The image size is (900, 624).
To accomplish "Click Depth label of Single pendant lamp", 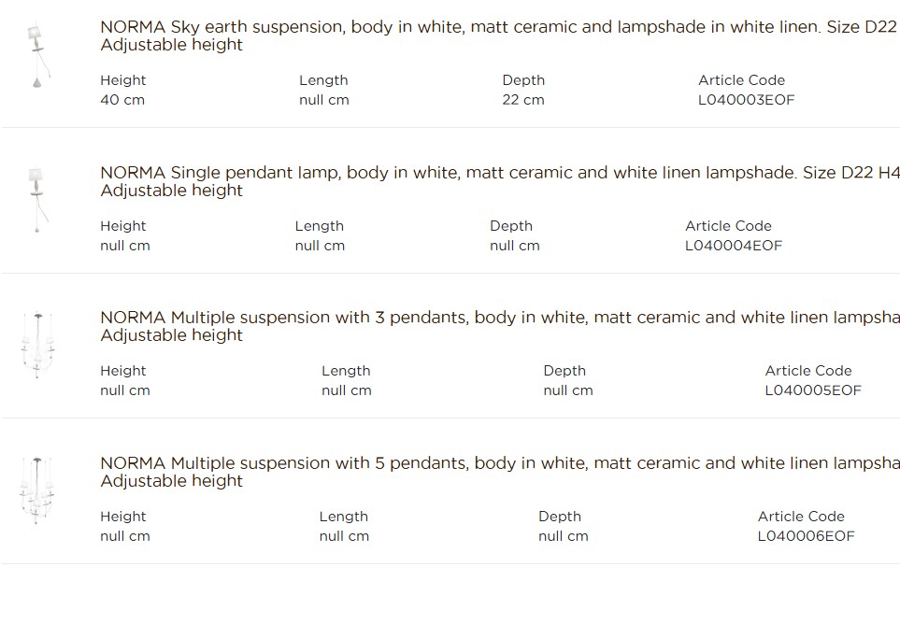I will pos(511,226).
